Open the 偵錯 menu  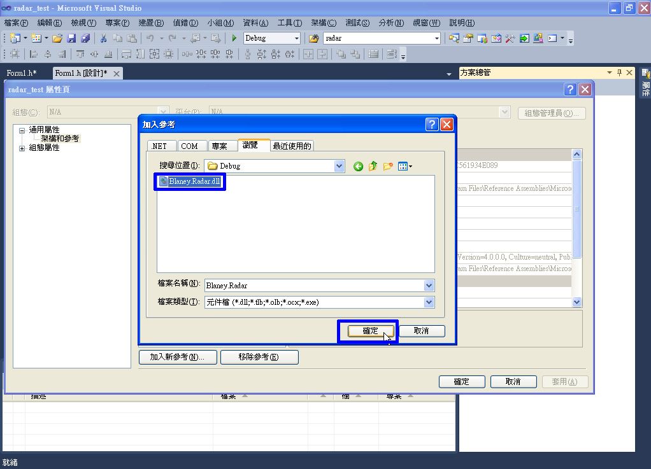click(186, 23)
